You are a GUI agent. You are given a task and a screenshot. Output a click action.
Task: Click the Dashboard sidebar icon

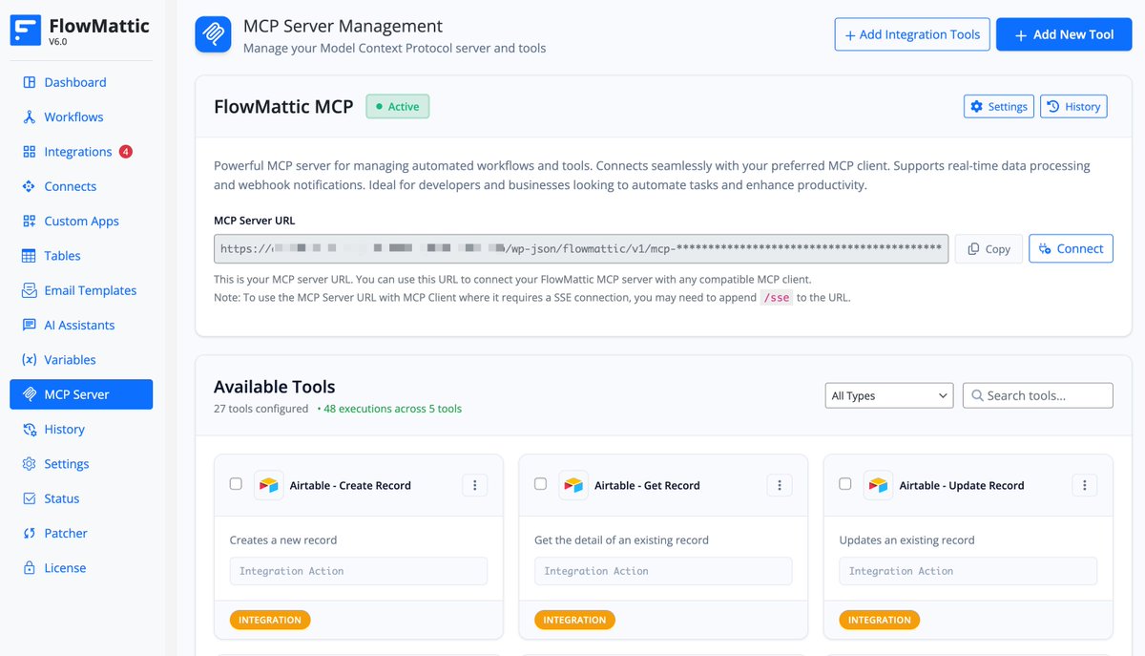click(29, 82)
